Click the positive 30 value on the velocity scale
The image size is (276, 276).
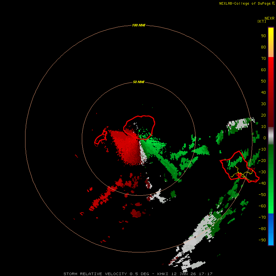pos(263,104)
